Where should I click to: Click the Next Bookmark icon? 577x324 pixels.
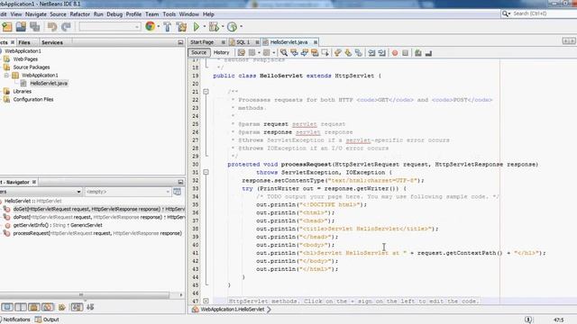(x=348, y=53)
